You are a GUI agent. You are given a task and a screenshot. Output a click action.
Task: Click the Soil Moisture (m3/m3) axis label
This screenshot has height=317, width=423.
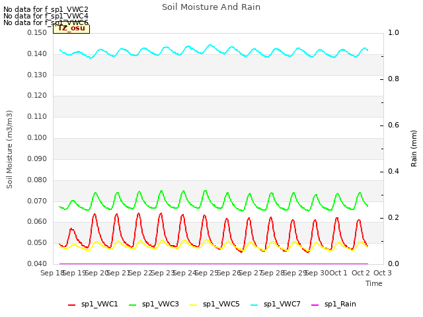[x=9, y=149]
